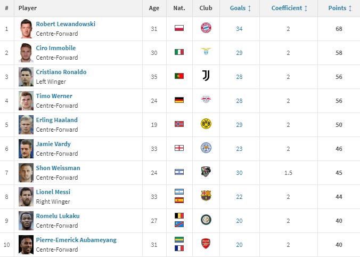Open Pierre-Emerick Aubameyang's name link

pyautogui.click(x=76, y=240)
